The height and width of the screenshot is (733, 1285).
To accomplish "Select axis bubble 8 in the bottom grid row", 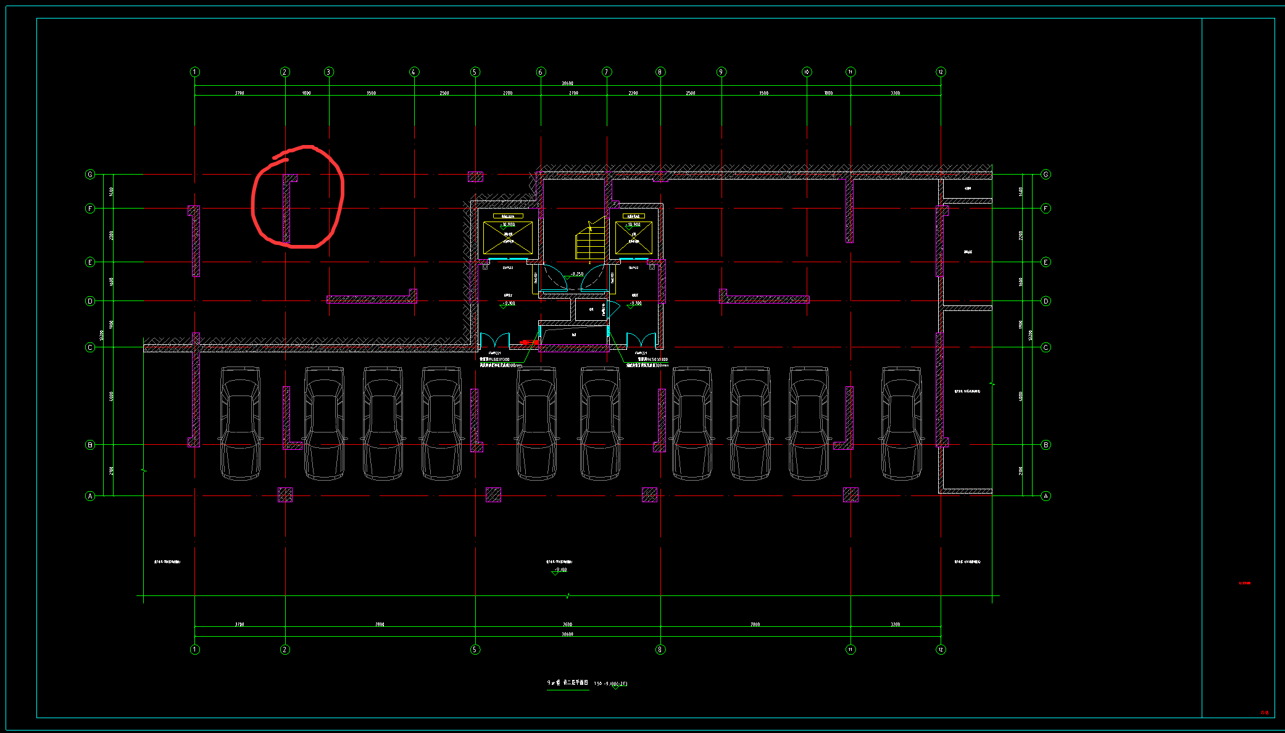I will coord(660,649).
